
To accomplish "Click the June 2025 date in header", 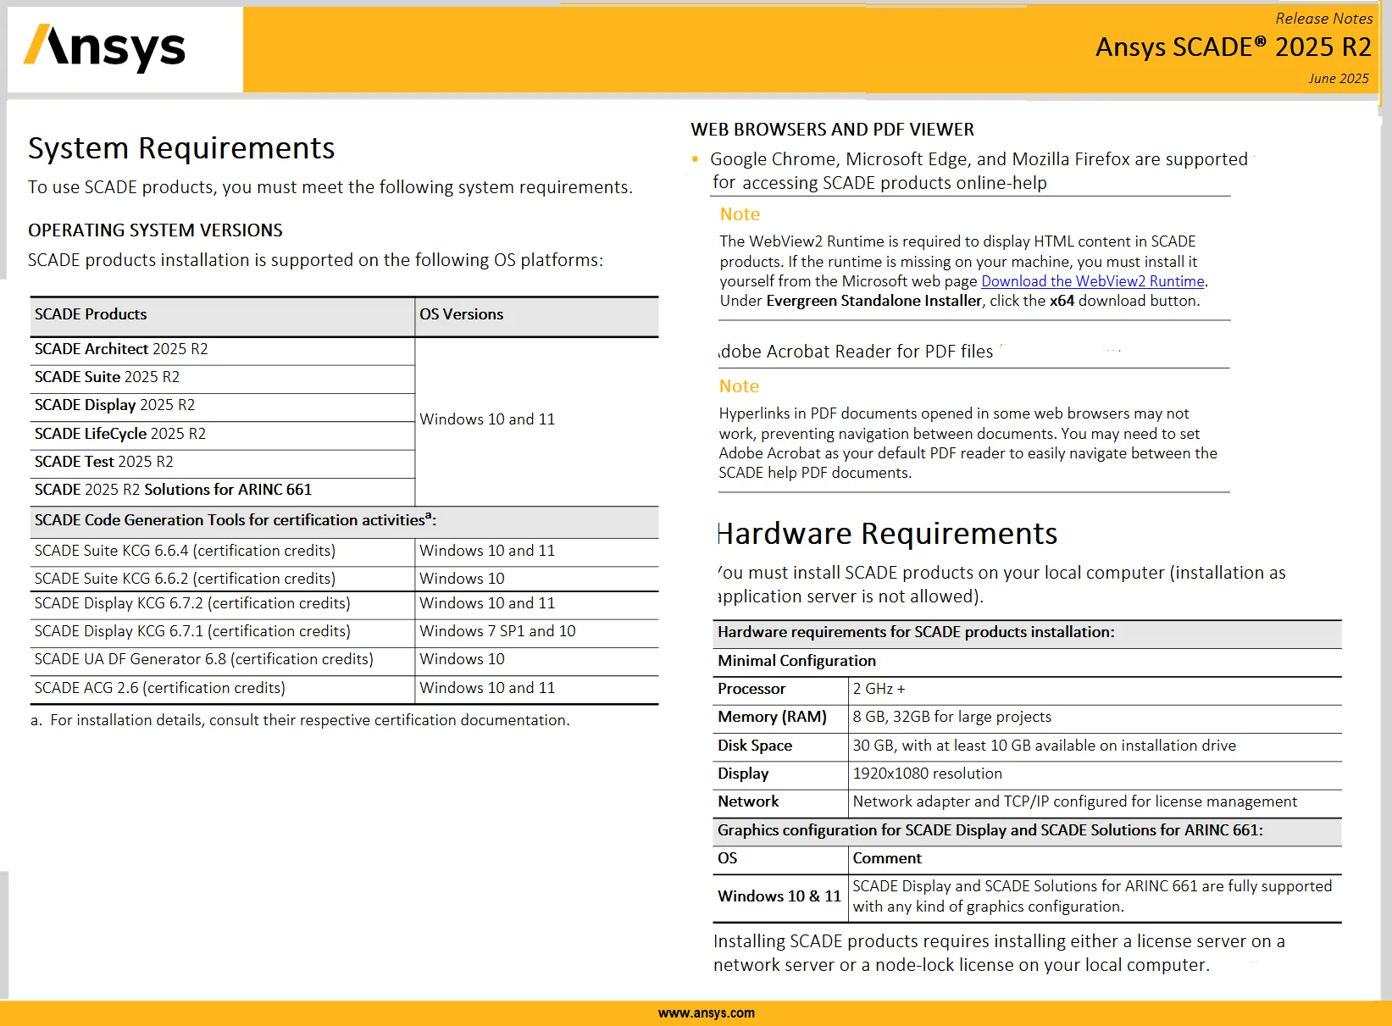I will coord(1339,79).
